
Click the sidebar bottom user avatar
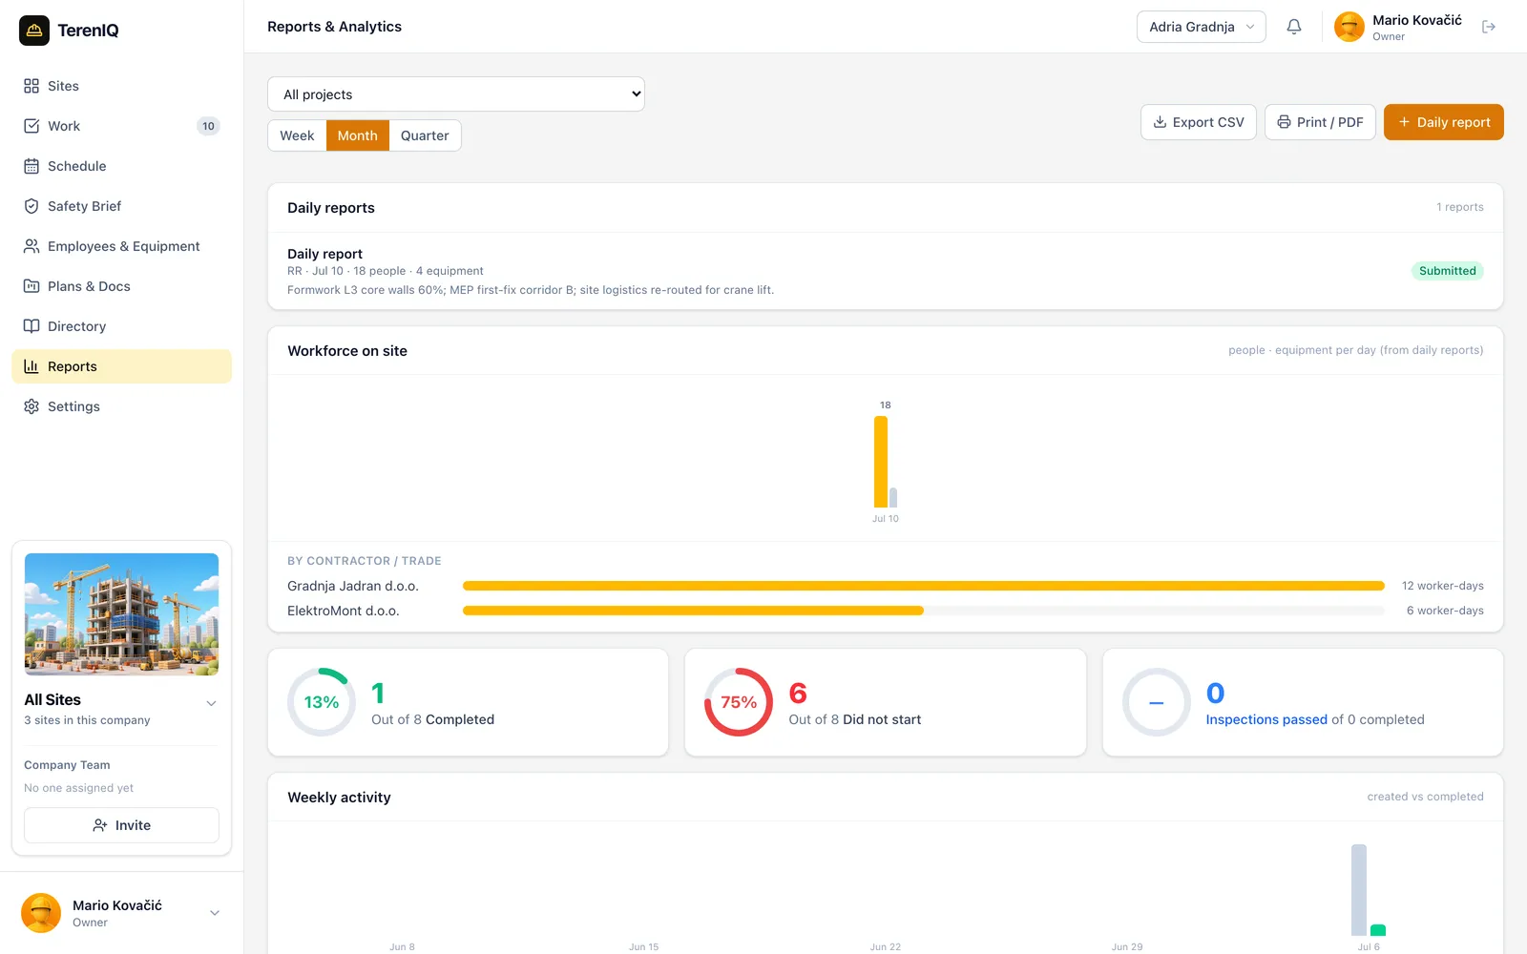tap(41, 913)
